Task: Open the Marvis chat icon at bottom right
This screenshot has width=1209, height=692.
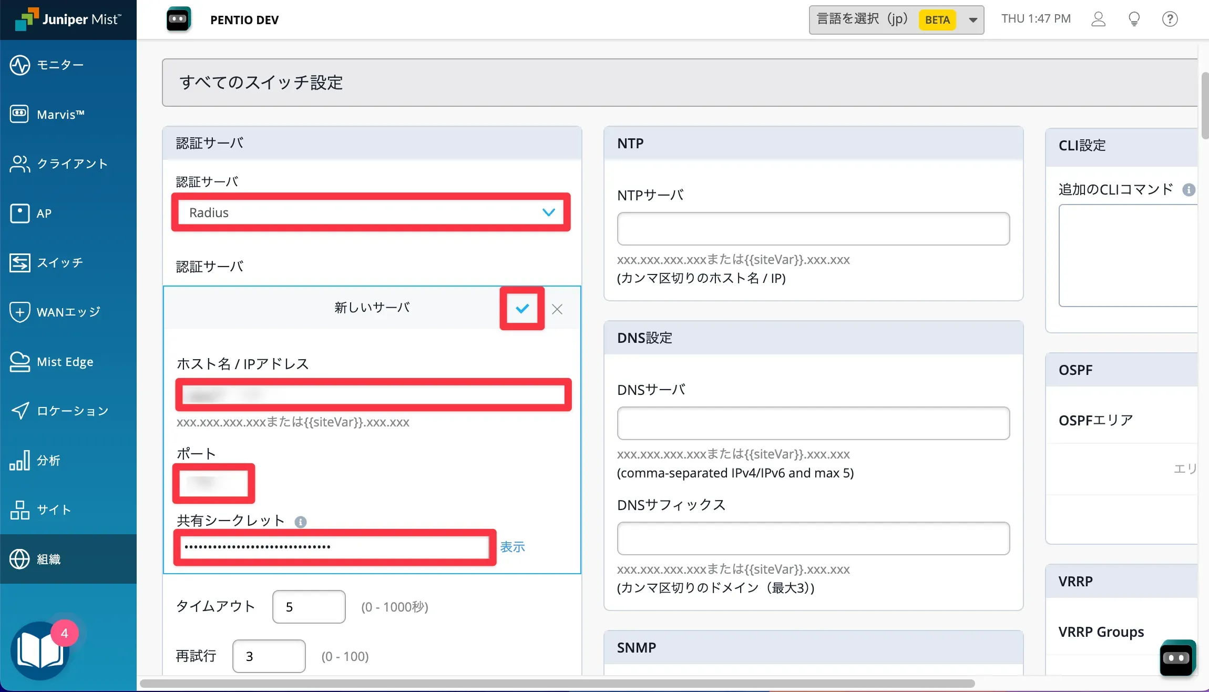Action: [1177, 657]
